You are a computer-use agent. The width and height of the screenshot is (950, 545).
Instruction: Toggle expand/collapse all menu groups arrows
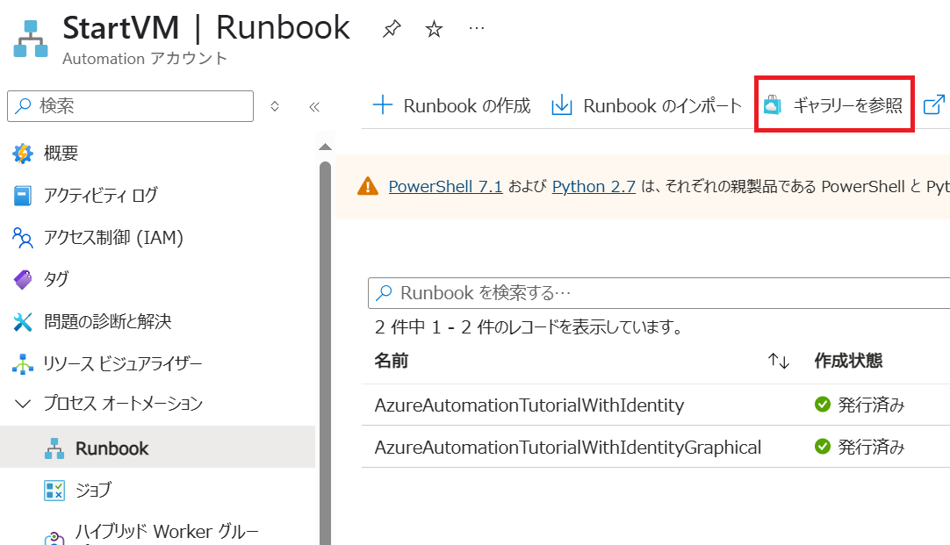pos(275,106)
